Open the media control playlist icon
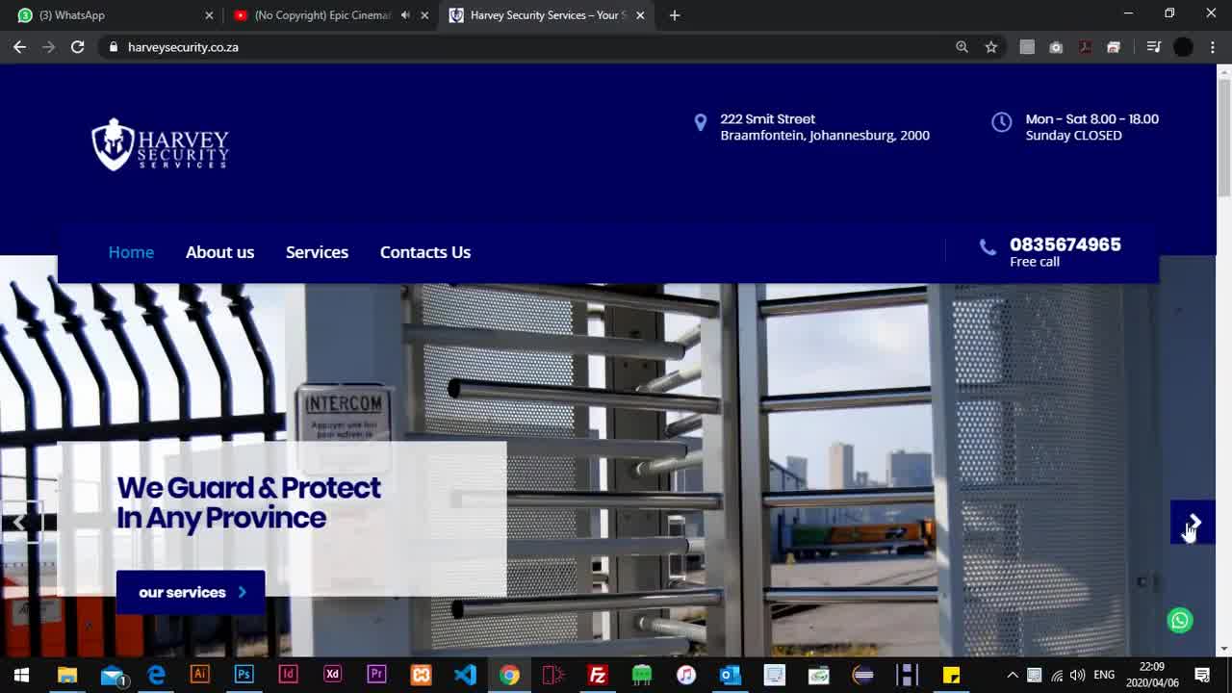The image size is (1232, 693). 1153,47
